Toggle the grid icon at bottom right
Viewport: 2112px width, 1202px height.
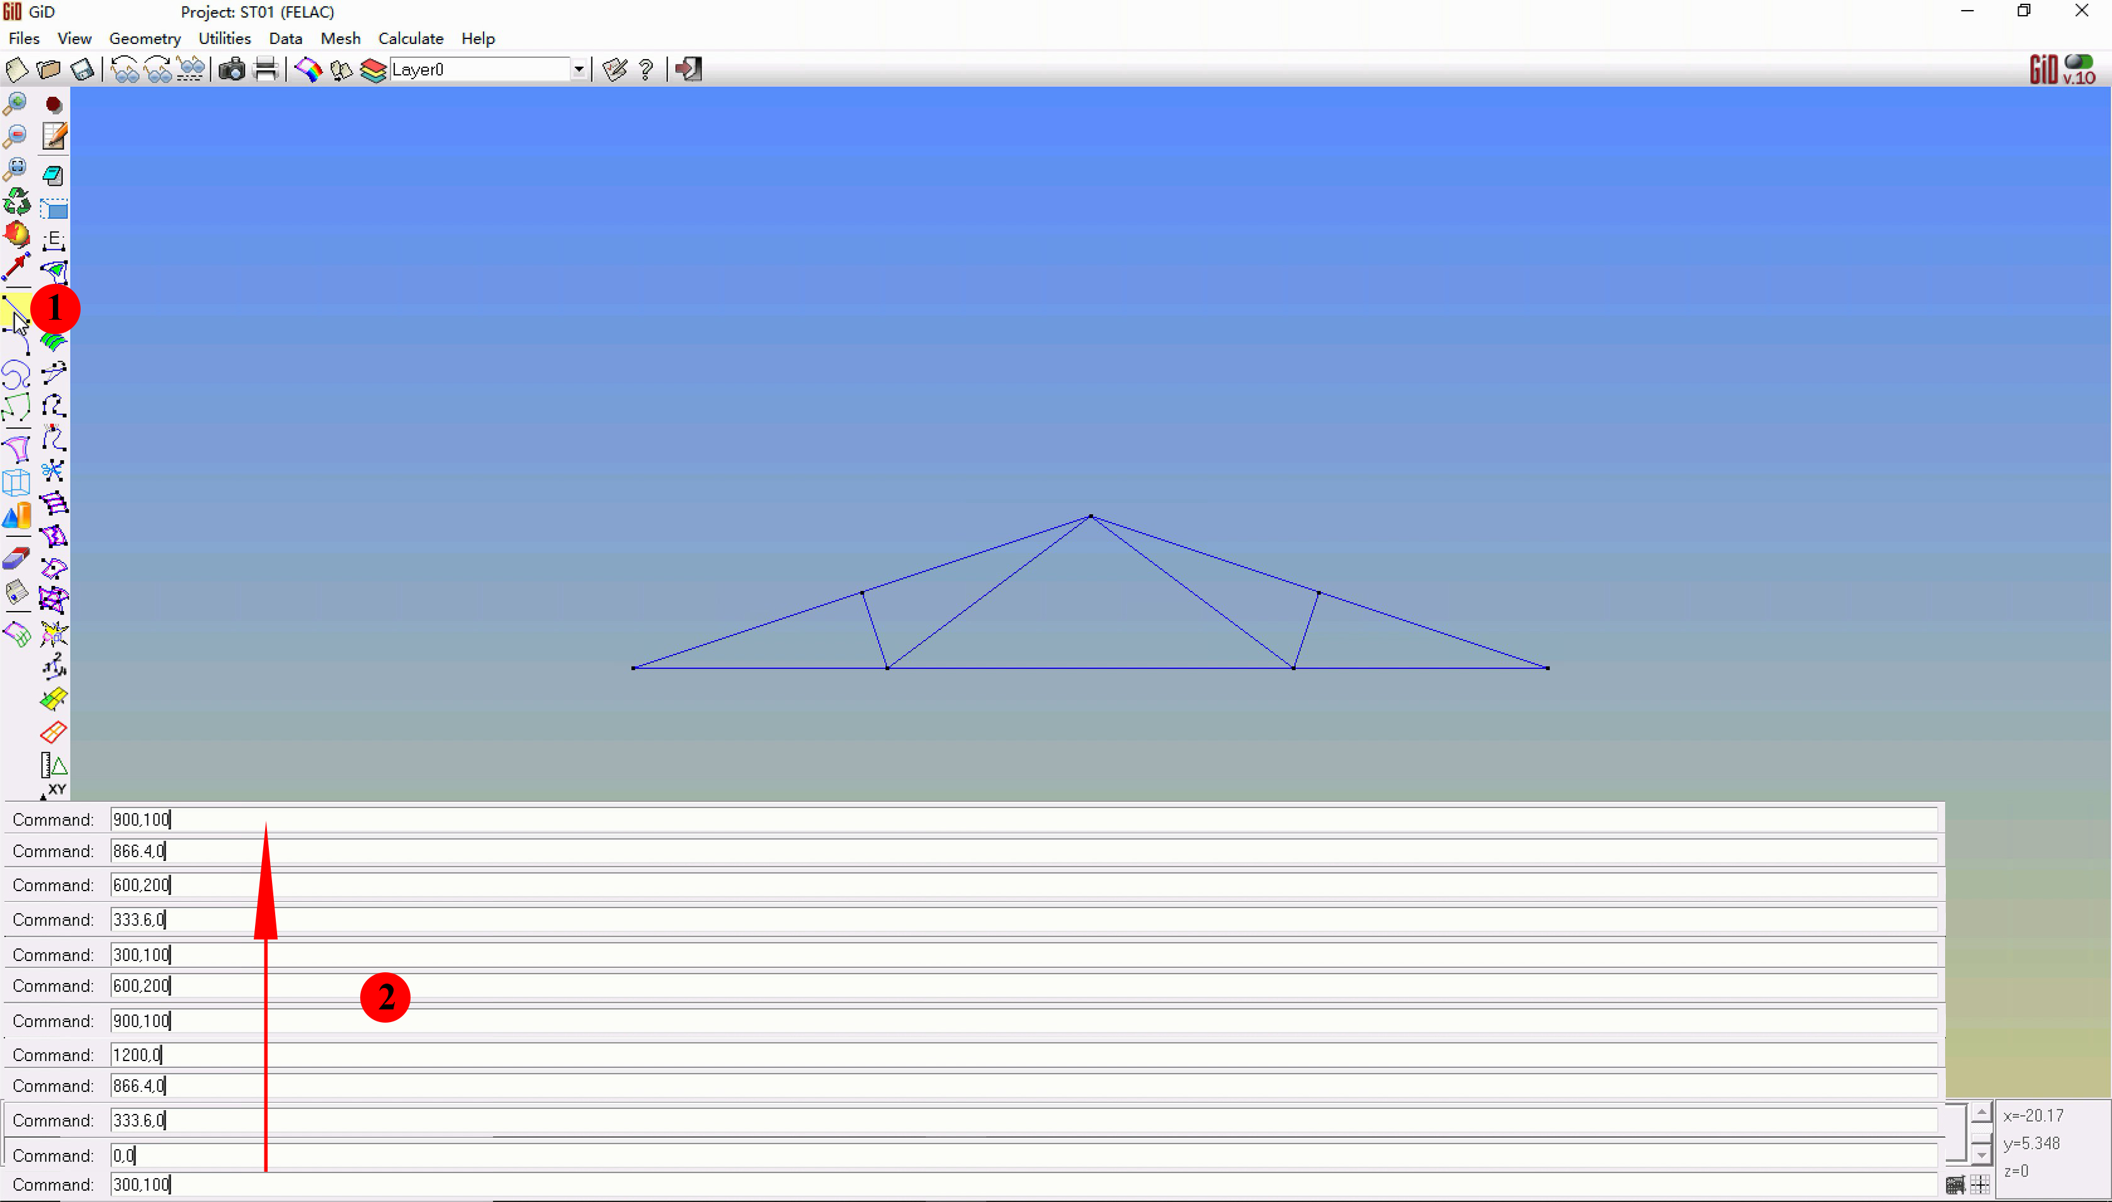1979,1186
